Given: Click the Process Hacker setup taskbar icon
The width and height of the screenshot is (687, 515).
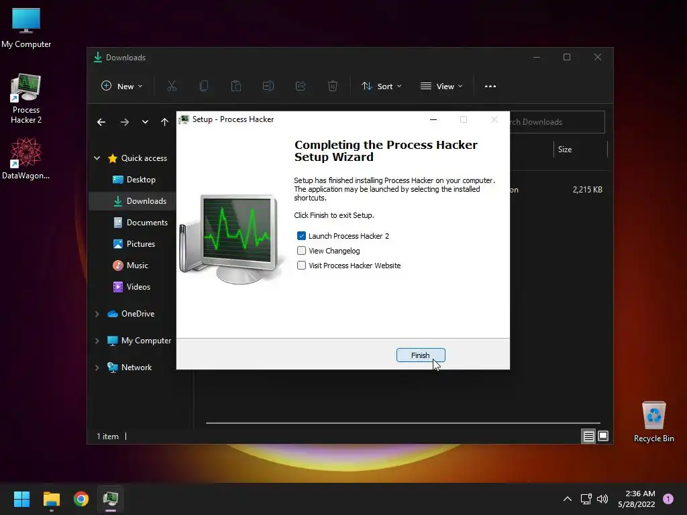Looking at the screenshot, I should [x=111, y=499].
